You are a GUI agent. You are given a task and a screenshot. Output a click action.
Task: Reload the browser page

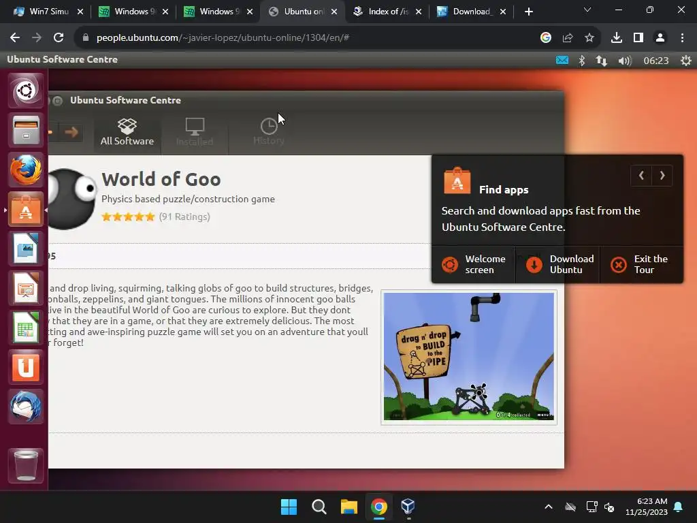click(x=59, y=38)
